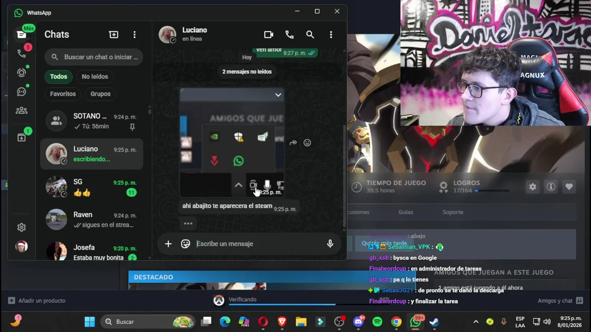Open the Windows Start button
This screenshot has width=591, height=332.
90,322
